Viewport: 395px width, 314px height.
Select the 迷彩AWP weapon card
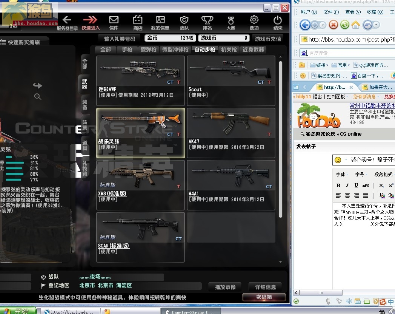pos(141,80)
